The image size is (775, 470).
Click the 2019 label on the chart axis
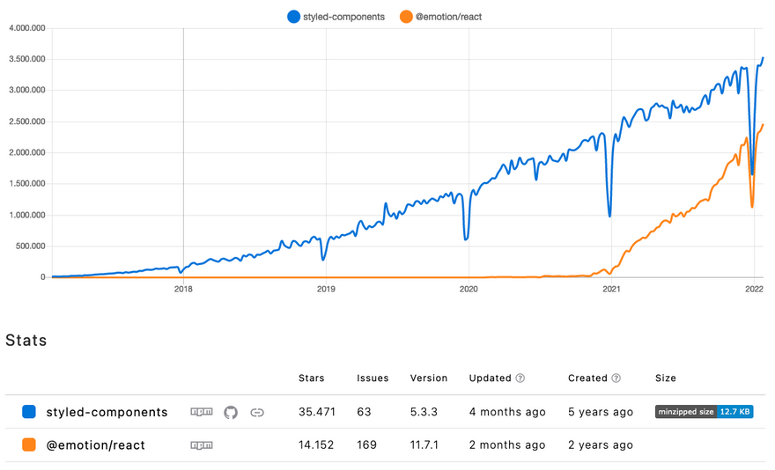(326, 289)
